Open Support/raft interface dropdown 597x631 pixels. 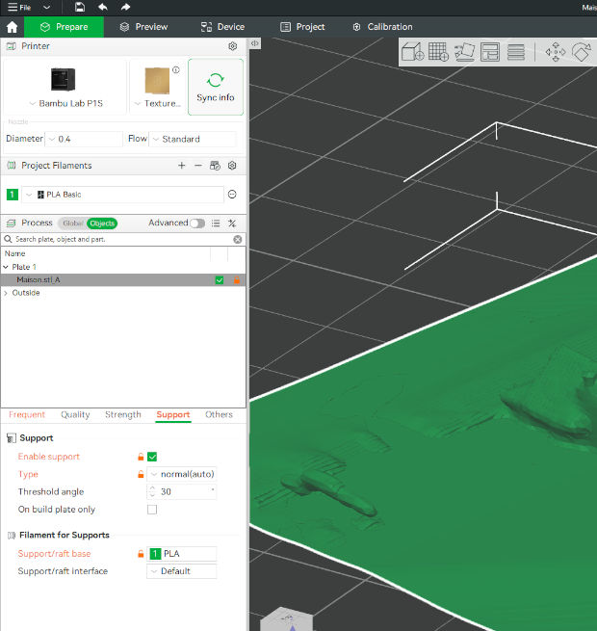click(x=182, y=571)
